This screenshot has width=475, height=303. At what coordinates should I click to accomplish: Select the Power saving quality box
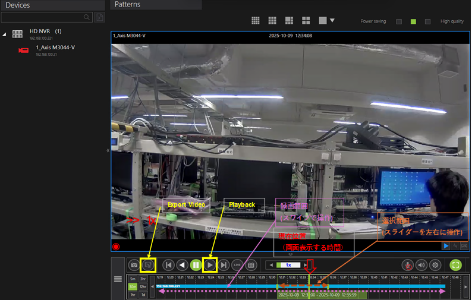(x=399, y=21)
